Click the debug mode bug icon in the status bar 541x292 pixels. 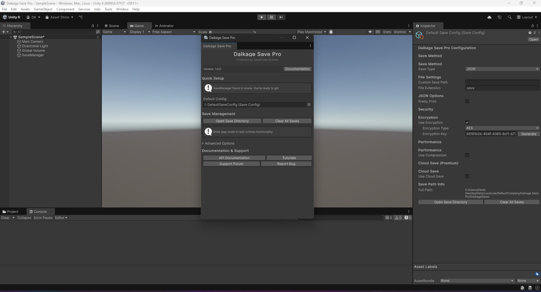(523, 287)
